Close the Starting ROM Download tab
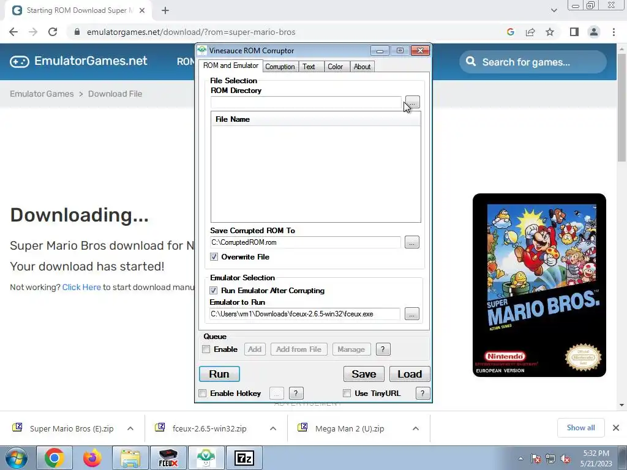627x470 pixels. [142, 10]
